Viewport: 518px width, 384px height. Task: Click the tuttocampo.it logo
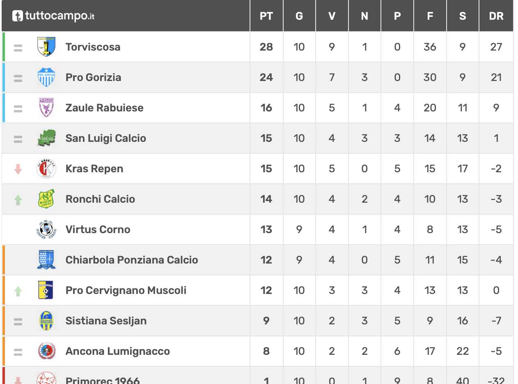coord(53,16)
